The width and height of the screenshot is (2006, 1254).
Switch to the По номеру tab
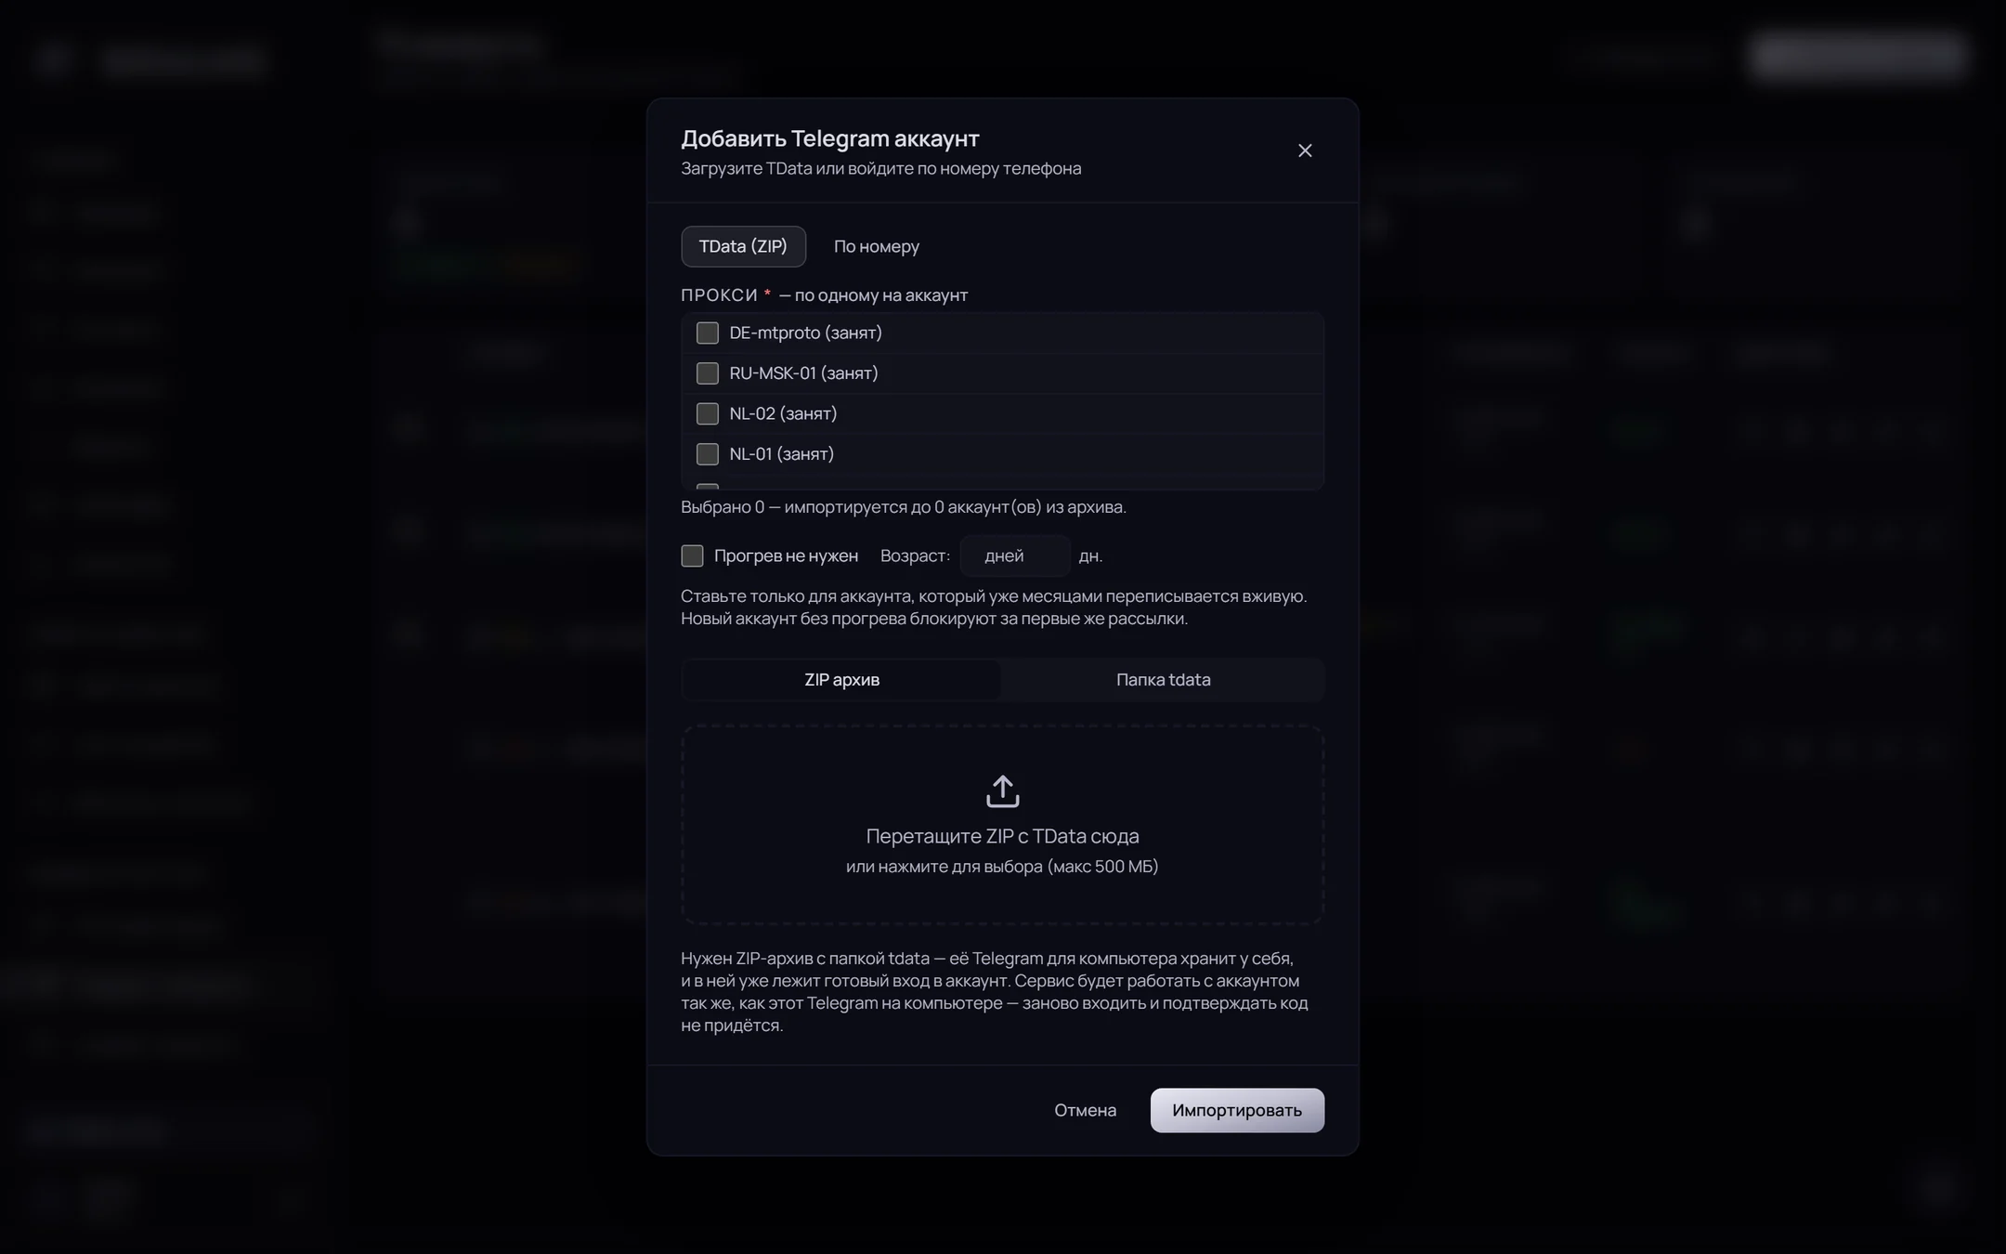click(876, 246)
